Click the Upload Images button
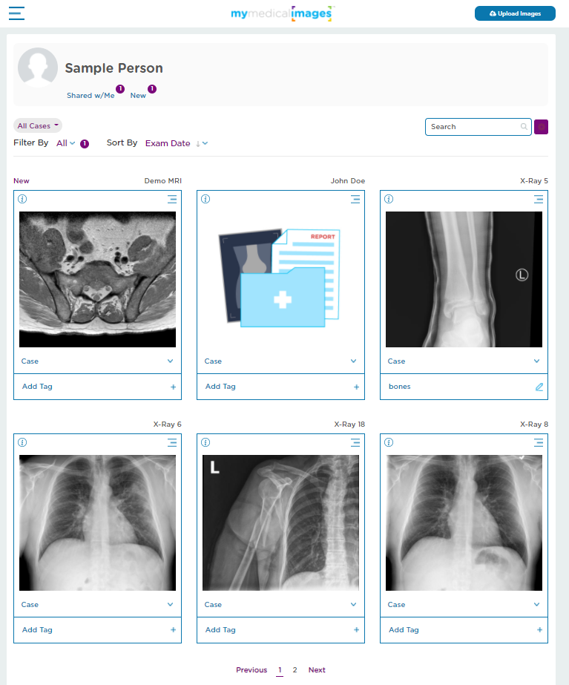Image resolution: width=569 pixels, height=685 pixels. [x=515, y=13]
